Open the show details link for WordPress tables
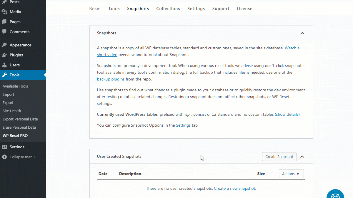Viewport: 353px width, 198px height. coord(287,114)
